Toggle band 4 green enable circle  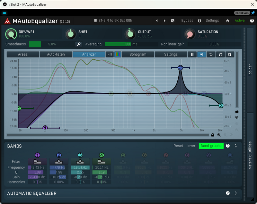coord(102,155)
